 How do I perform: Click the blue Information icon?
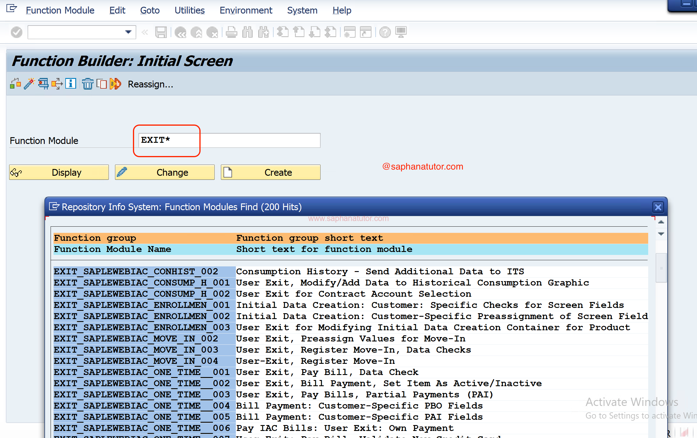tap(71, 84)
